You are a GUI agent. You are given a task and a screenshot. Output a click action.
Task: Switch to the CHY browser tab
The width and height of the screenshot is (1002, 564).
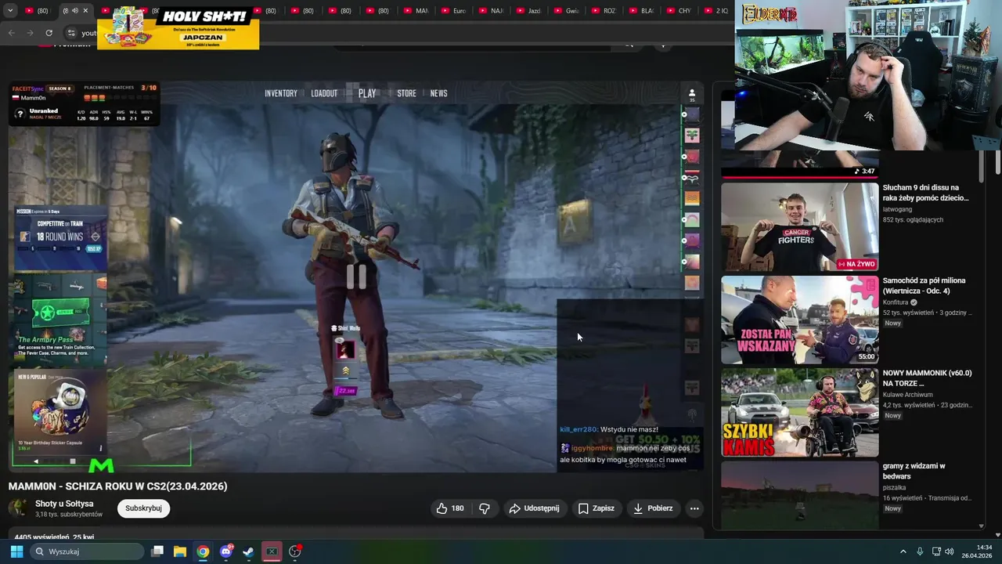(x=681, y=11)
